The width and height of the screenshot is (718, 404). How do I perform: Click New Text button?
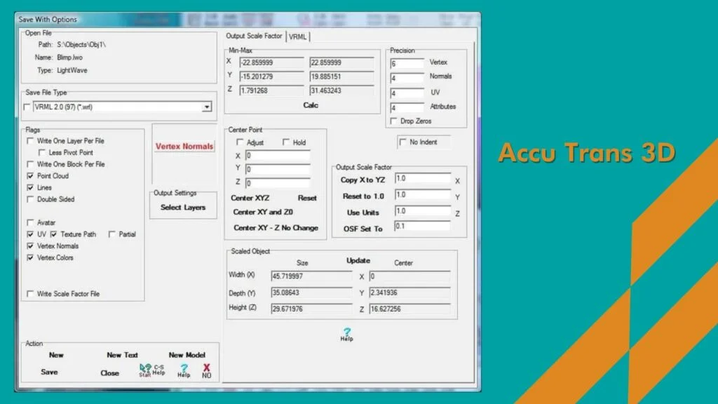tap(122, 355)
